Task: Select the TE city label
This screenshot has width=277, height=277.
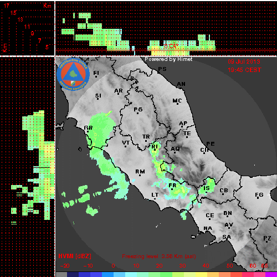Action: pyautogui.click(x=187, y=134)
